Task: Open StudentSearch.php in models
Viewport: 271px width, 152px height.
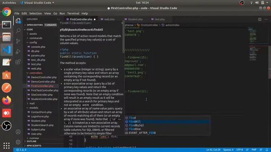Action: pyautogui.click(x=42, y=125)
